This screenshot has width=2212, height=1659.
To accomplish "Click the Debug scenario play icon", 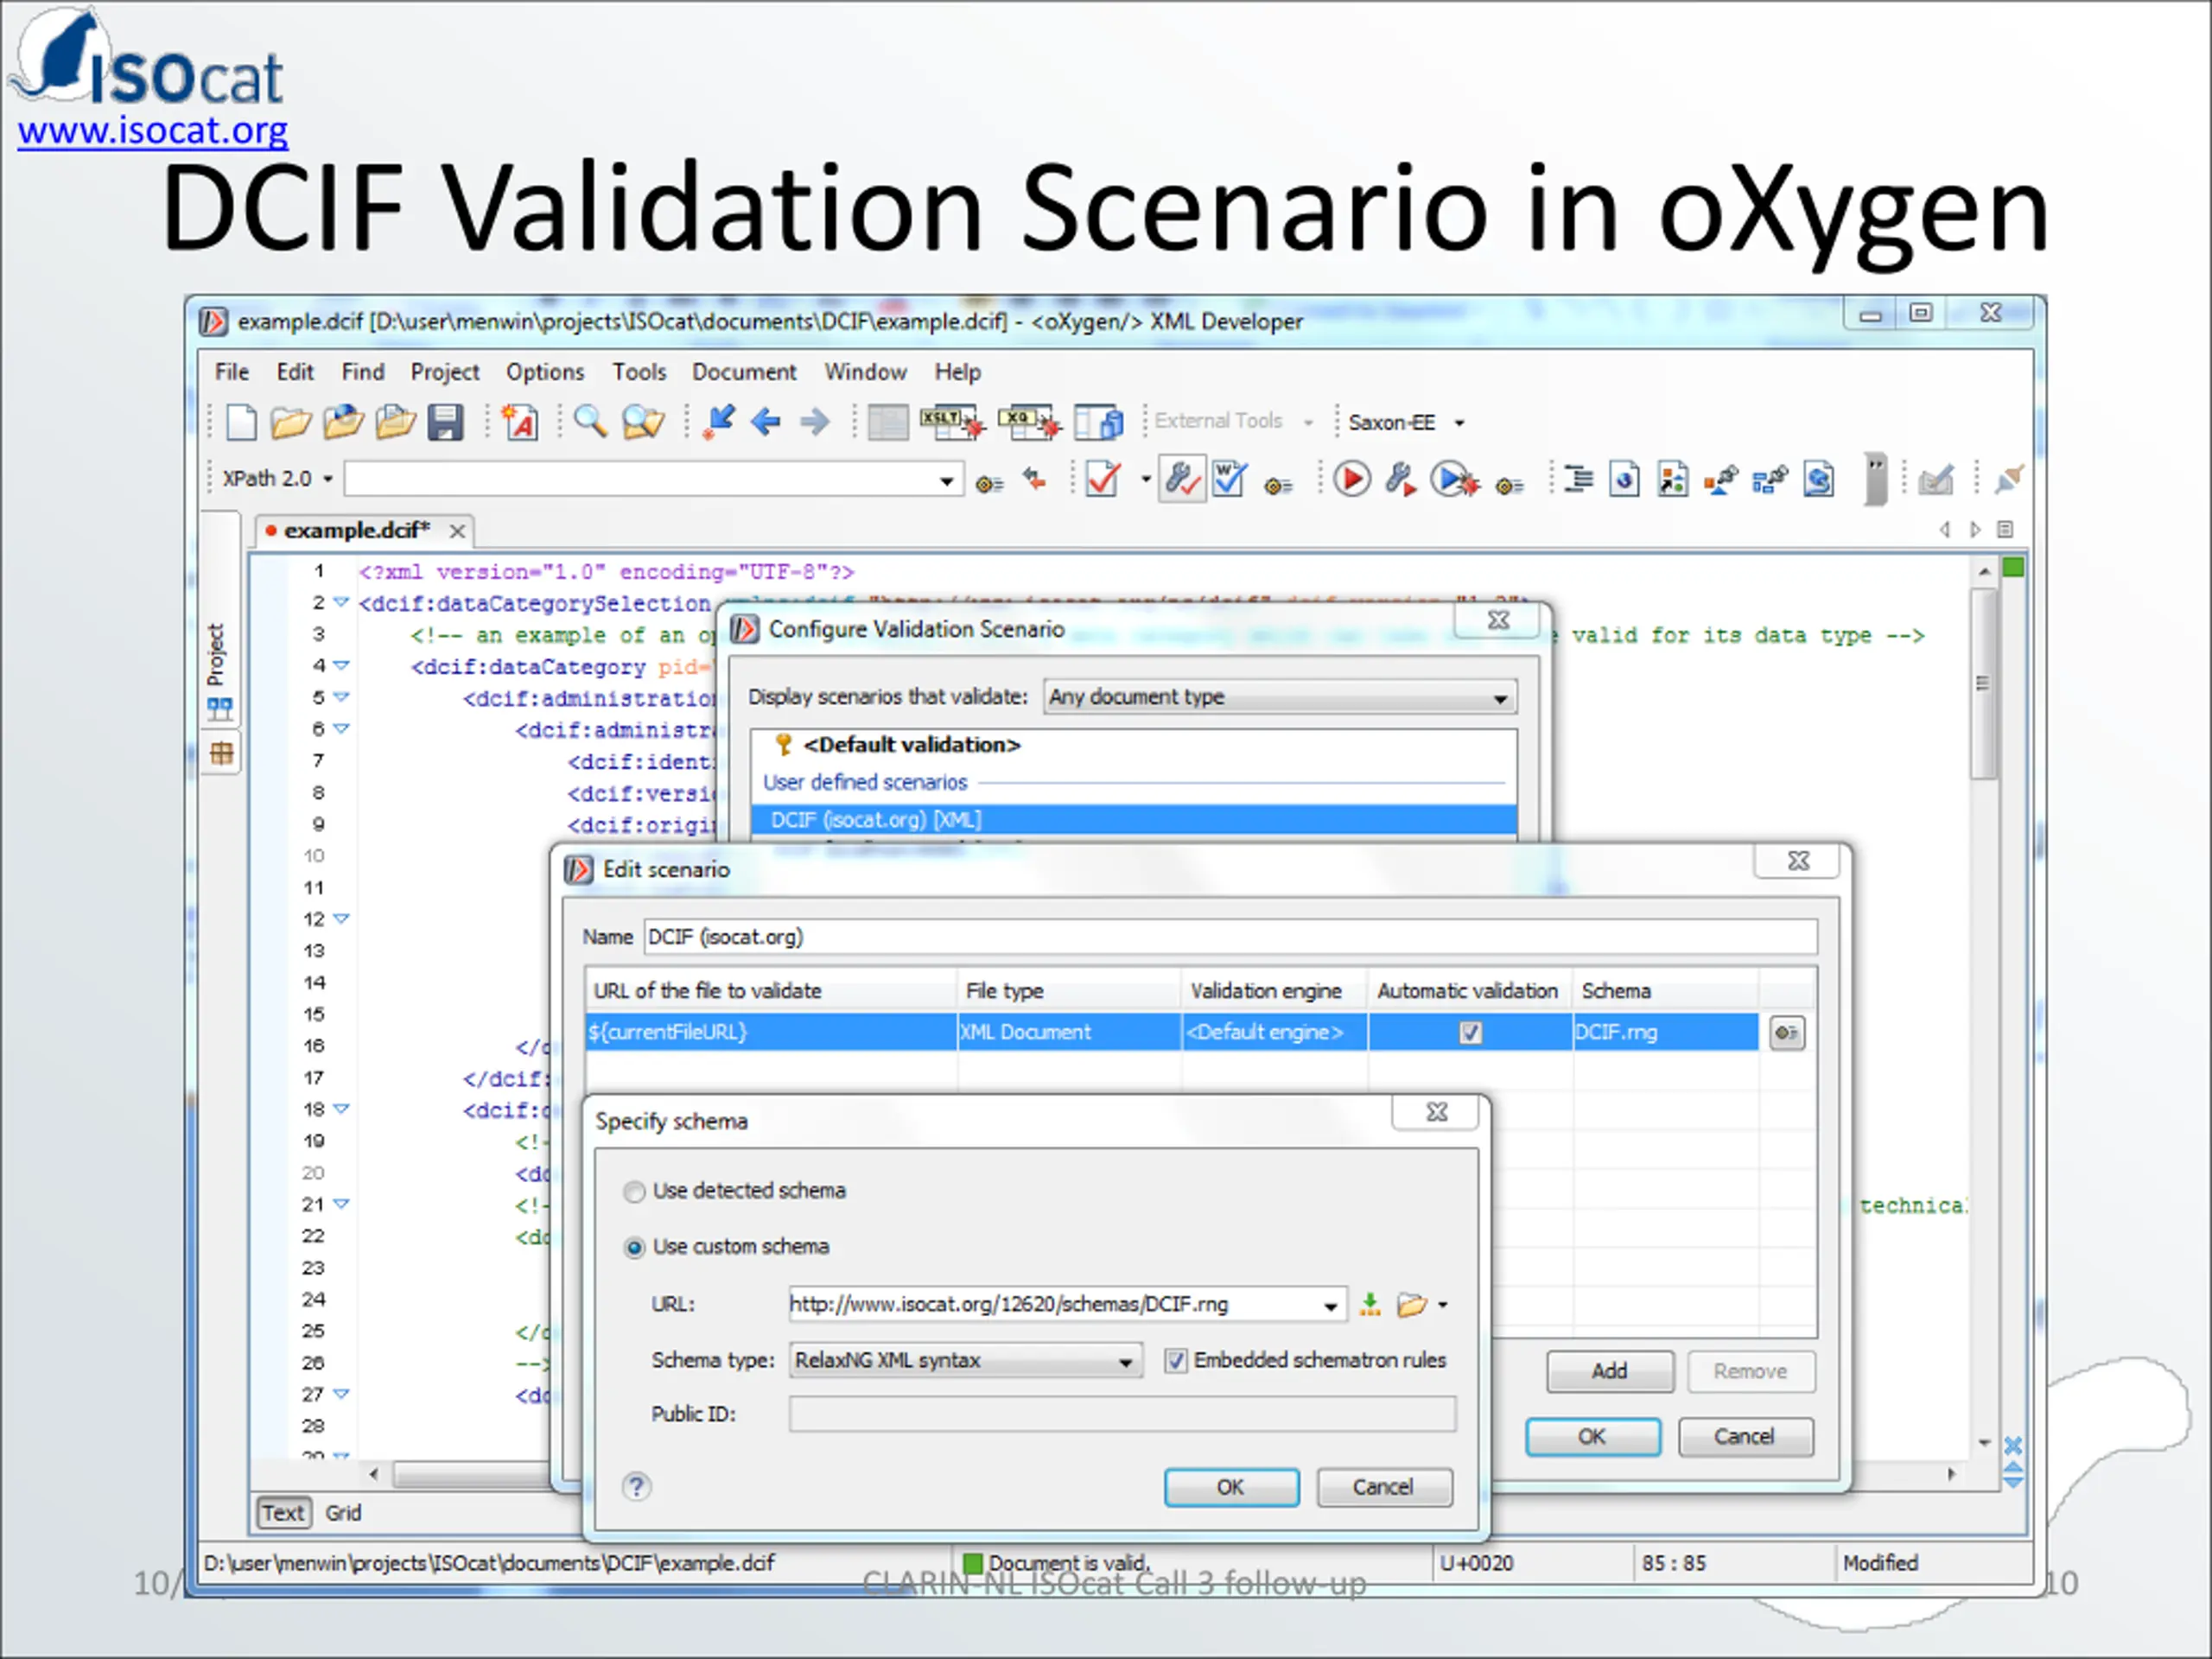I will [1454, 479].
